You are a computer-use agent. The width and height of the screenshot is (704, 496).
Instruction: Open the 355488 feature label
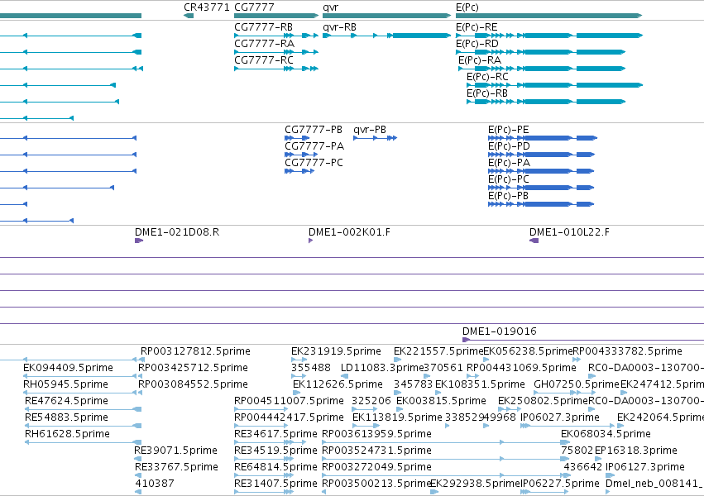point(311,368)
